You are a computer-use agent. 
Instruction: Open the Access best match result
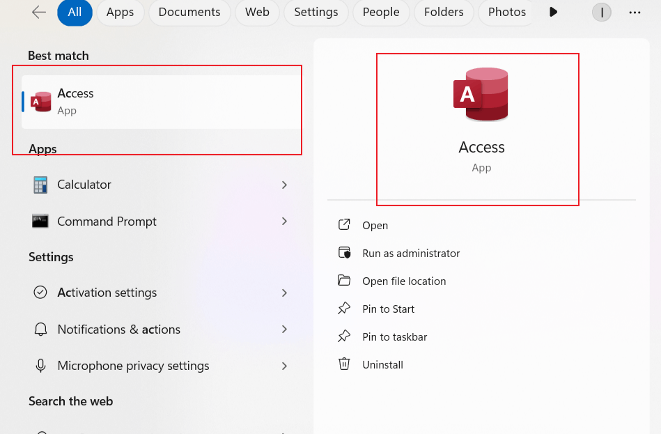[162, 102]
